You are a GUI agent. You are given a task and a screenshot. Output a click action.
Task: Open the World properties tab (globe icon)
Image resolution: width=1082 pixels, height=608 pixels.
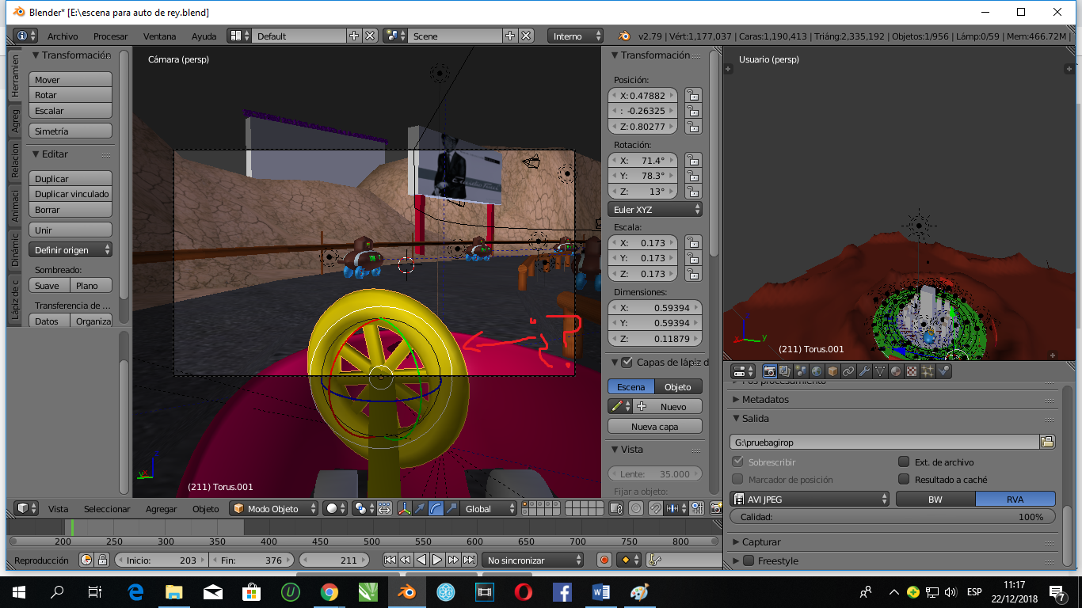click(x=817, y=371)
